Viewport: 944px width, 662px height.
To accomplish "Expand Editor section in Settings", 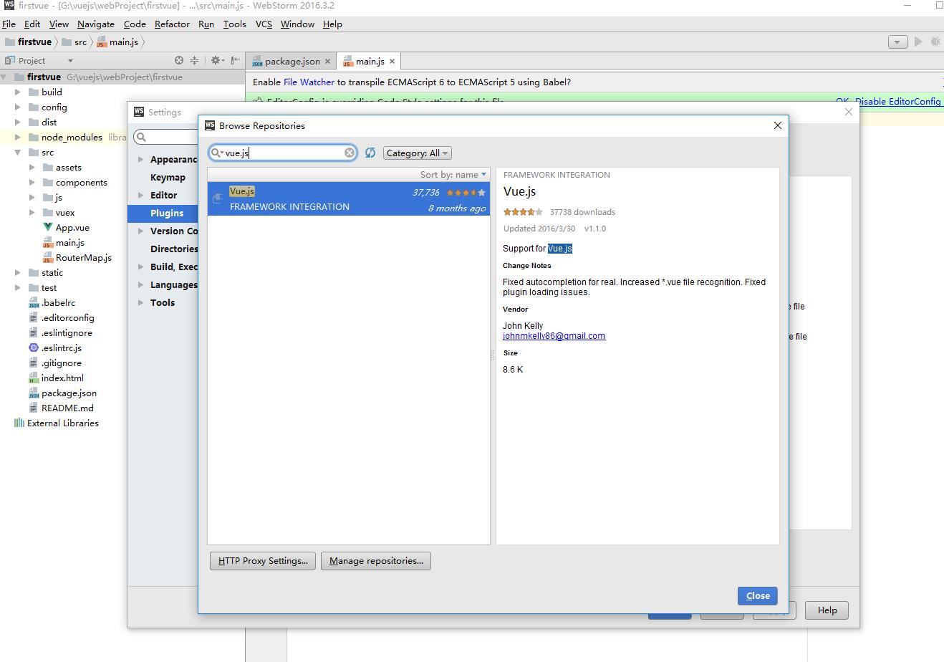I will (141, 196).
